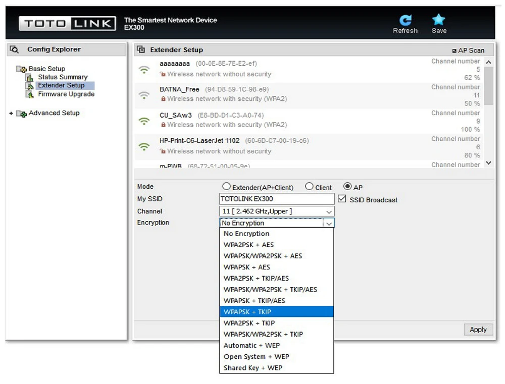Click the Wi-Fi signal icon for CU_SAw3
This screenshot has height=384, width=505.
(144, 121)
